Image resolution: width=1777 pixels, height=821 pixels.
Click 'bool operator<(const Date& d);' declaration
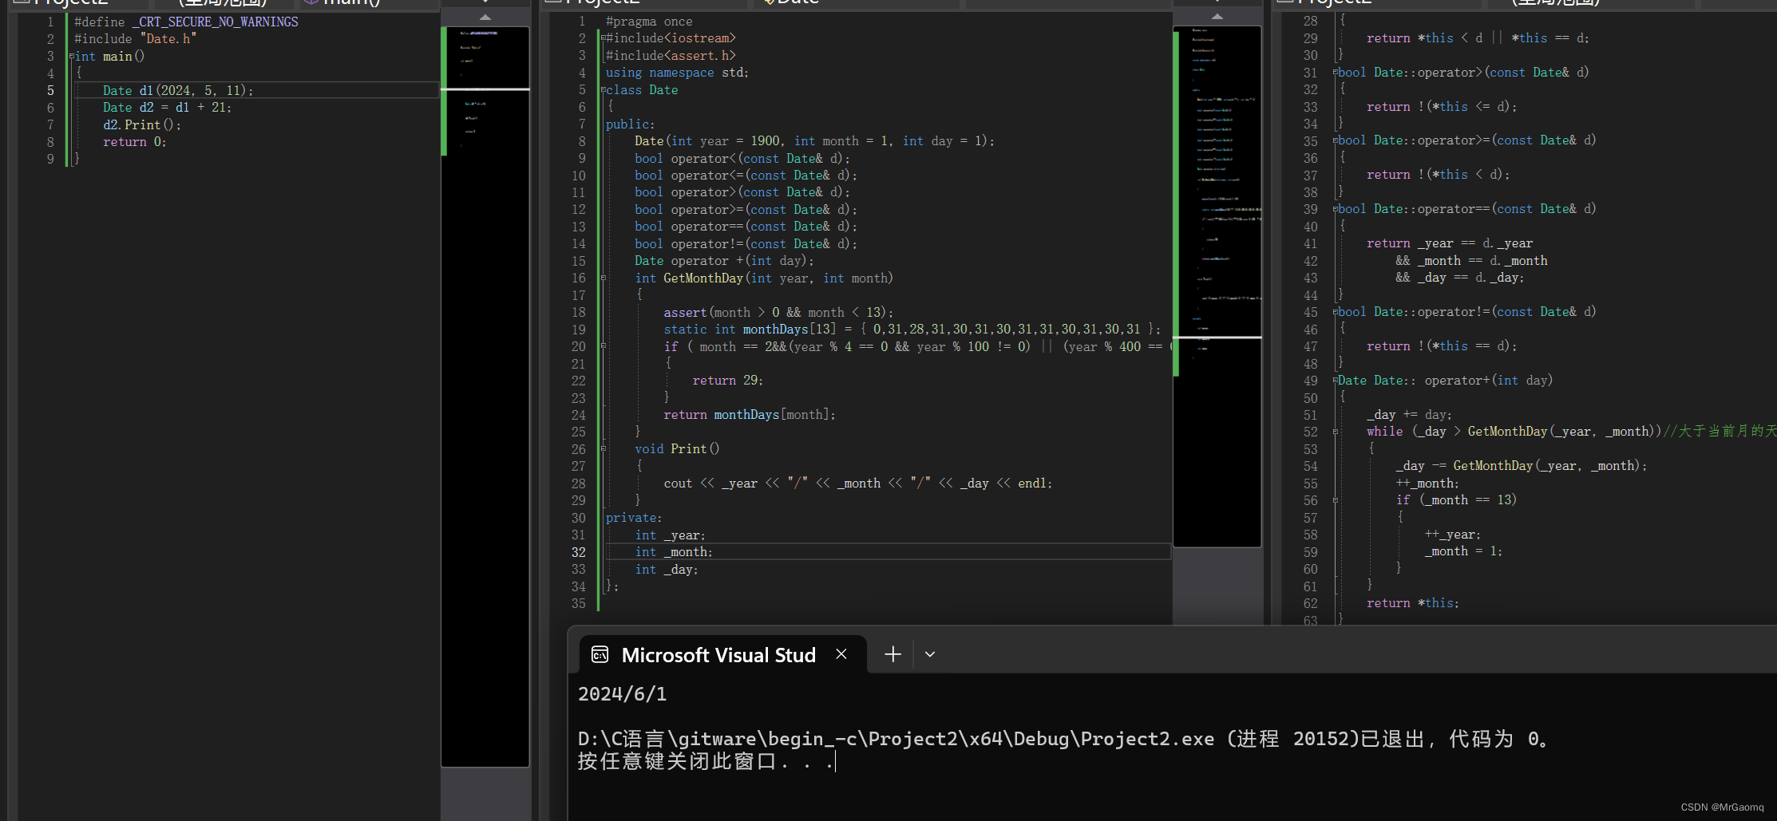click(x=742, y=159)
